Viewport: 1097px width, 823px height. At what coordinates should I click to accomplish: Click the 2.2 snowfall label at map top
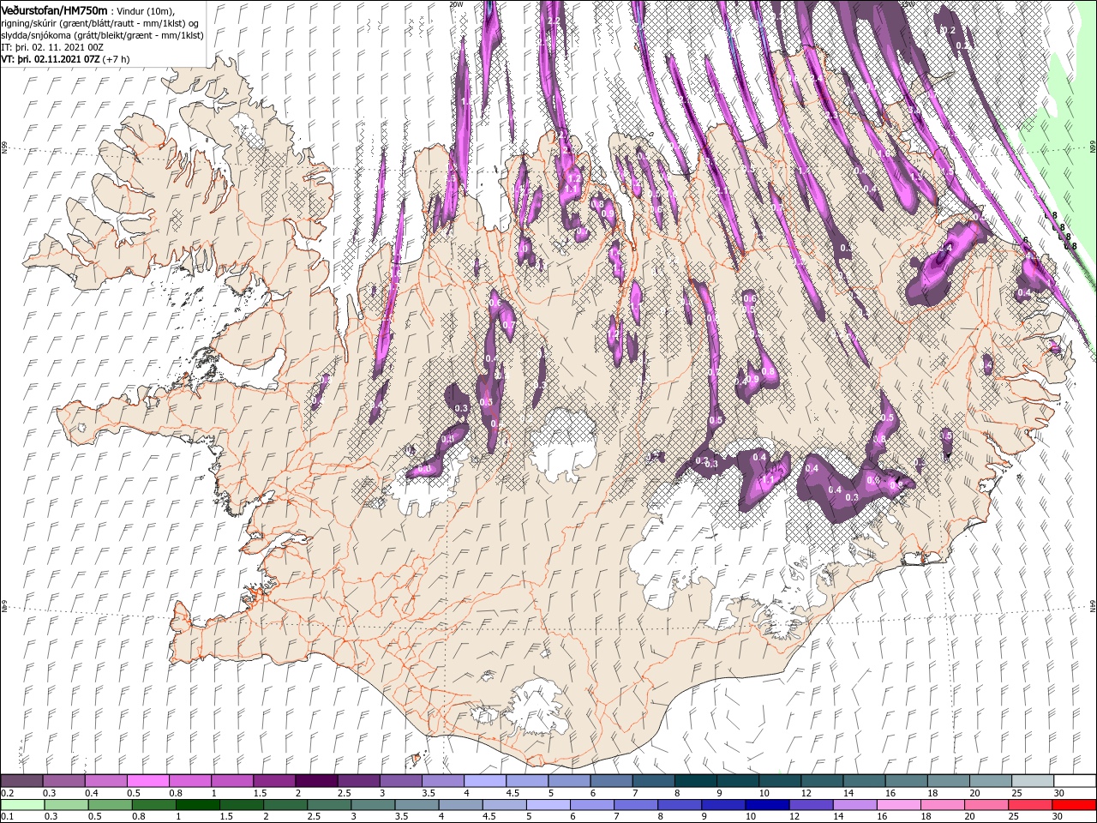554,21
